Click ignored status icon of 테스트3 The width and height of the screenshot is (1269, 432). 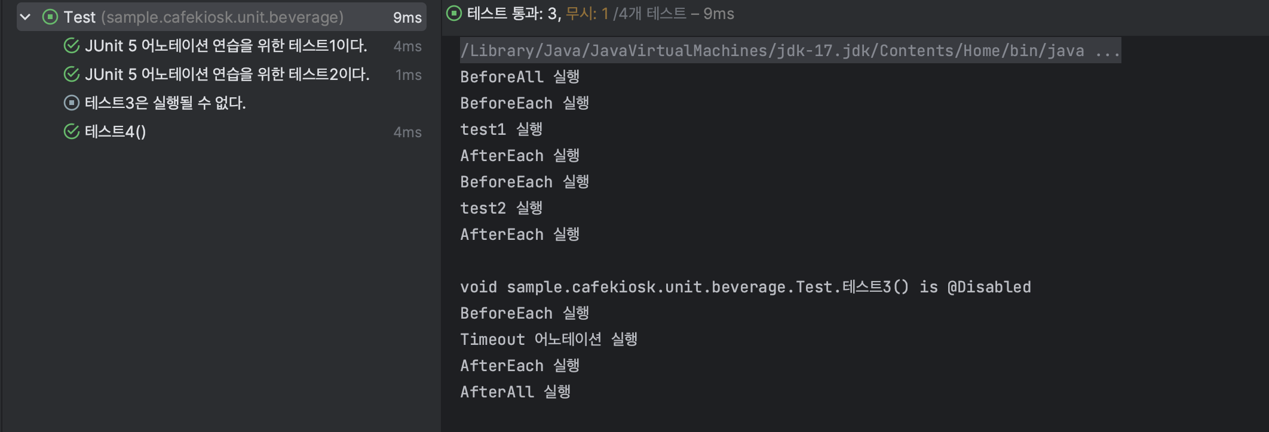click(x=72, y=103)
